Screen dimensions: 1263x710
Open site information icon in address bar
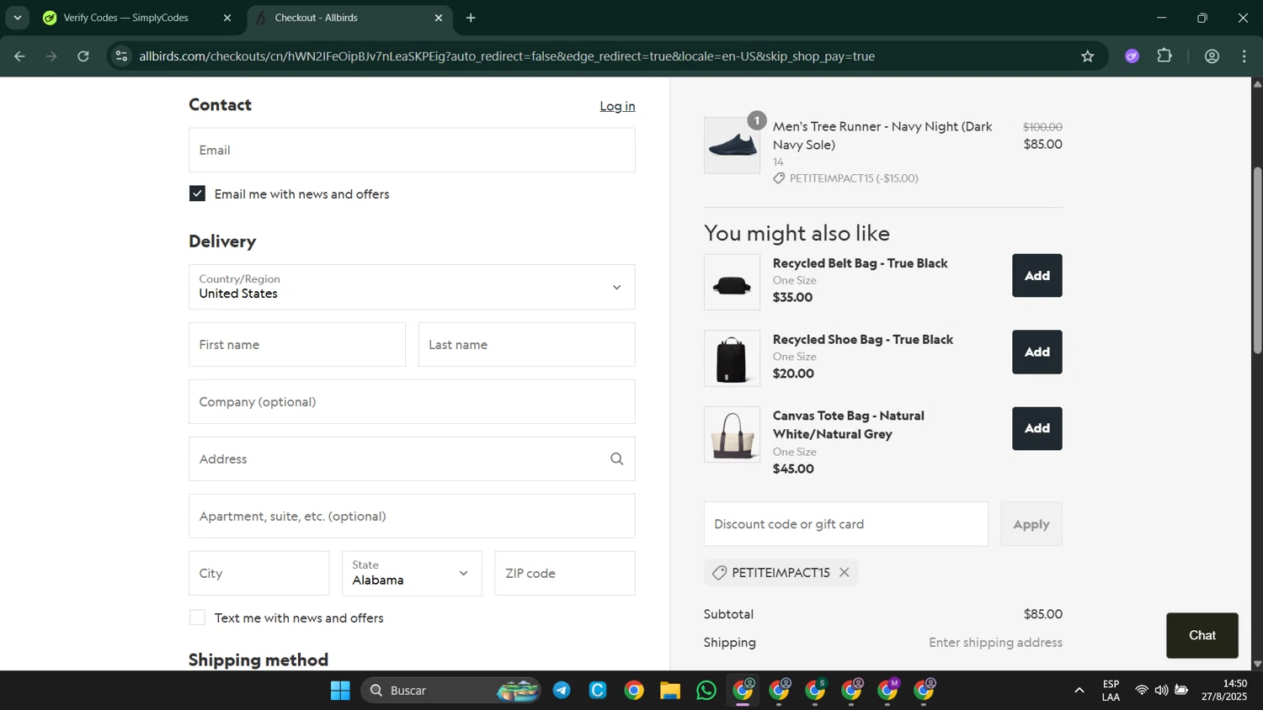click(x=122, y=56)
